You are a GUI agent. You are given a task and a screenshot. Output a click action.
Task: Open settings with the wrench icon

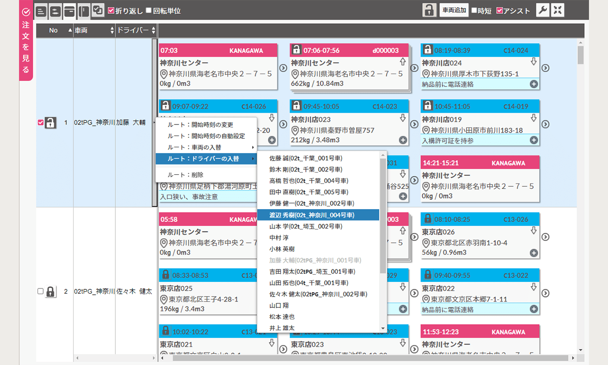coord(543,10)
